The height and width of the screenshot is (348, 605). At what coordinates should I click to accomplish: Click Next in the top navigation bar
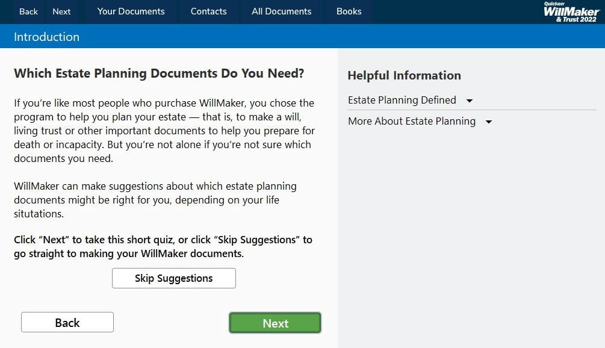pyautogui.click(x=61, y=11)
